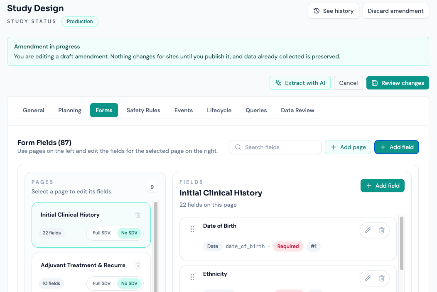Grab the Date of Birth drag handle
437x292 pixels.
pos(192,229)
